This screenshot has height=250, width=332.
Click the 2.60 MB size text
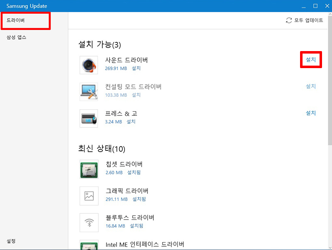[114, 173]
